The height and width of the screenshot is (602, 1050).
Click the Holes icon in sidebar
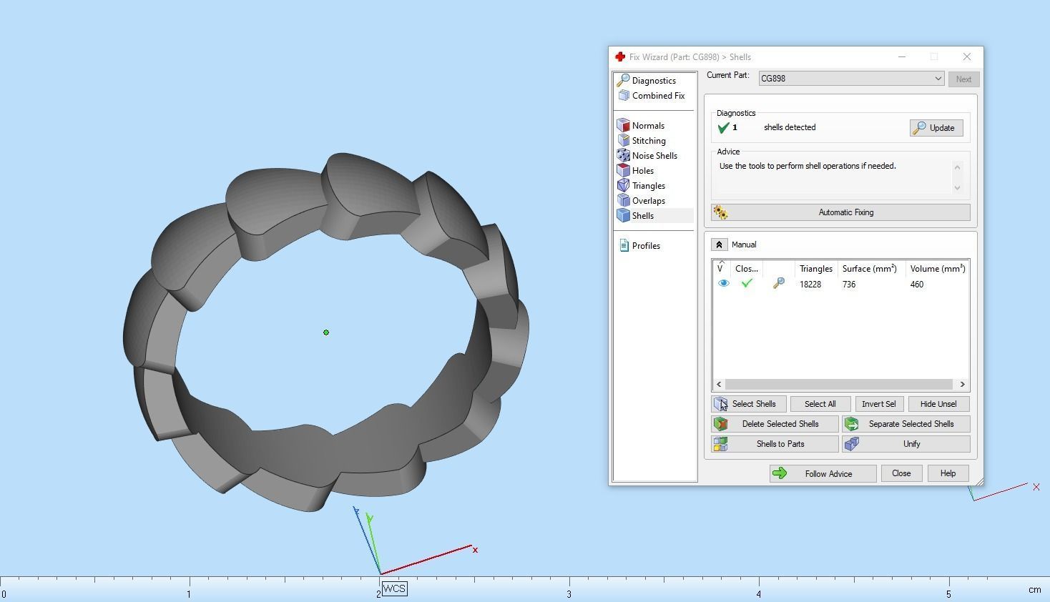tap(623, 171)
